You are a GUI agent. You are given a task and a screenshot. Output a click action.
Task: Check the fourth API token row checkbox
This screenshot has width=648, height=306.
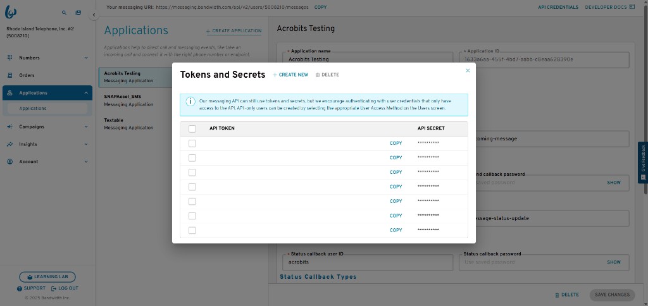point(192,187)
